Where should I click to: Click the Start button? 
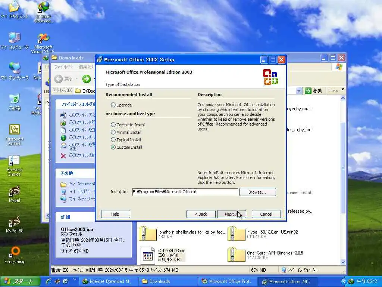(x=20, y=281)
